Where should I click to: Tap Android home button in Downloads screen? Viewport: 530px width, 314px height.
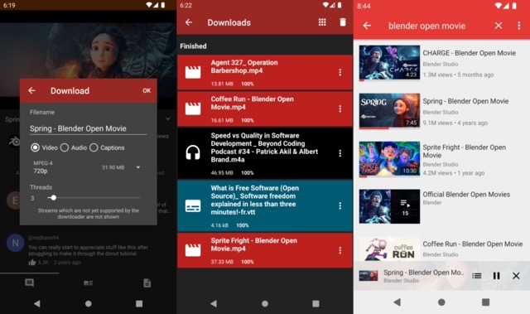265,303
